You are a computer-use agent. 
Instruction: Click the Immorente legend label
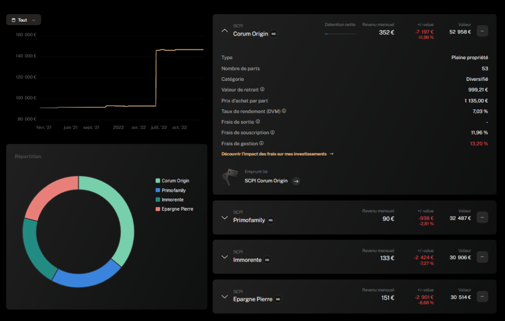[173, 200]
